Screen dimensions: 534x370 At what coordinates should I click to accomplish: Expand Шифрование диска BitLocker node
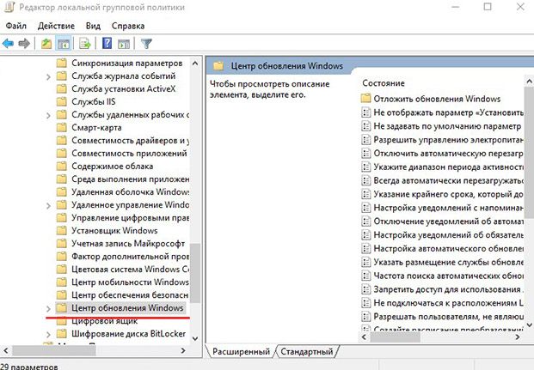48,335
